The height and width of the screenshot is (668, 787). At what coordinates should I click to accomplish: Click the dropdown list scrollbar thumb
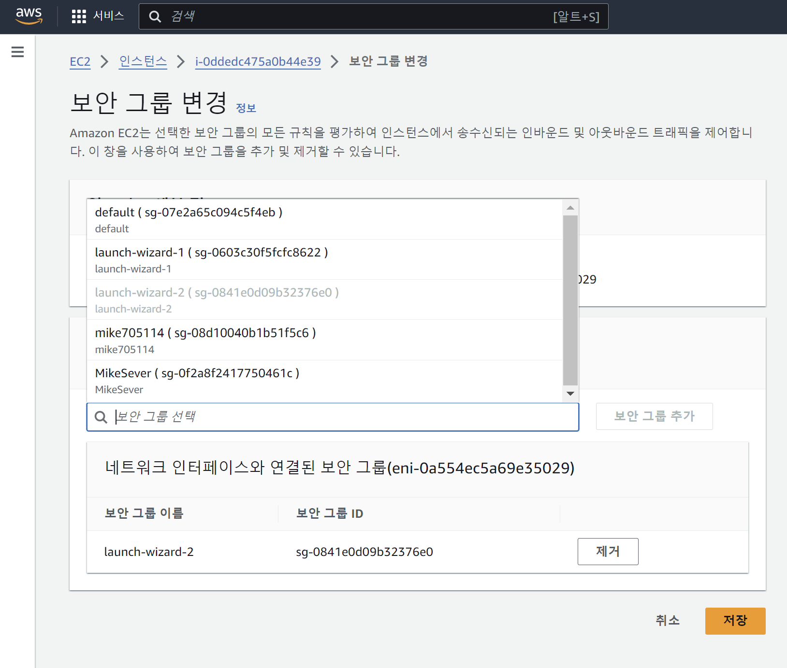point(570,300)
